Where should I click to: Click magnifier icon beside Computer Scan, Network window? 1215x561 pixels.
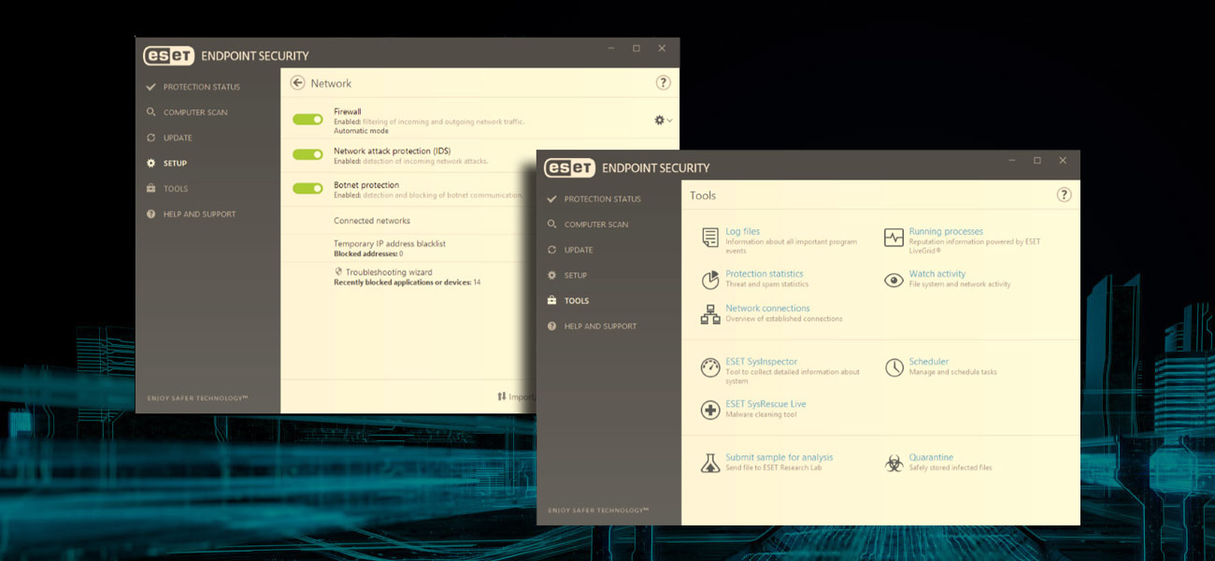[151, 112]
